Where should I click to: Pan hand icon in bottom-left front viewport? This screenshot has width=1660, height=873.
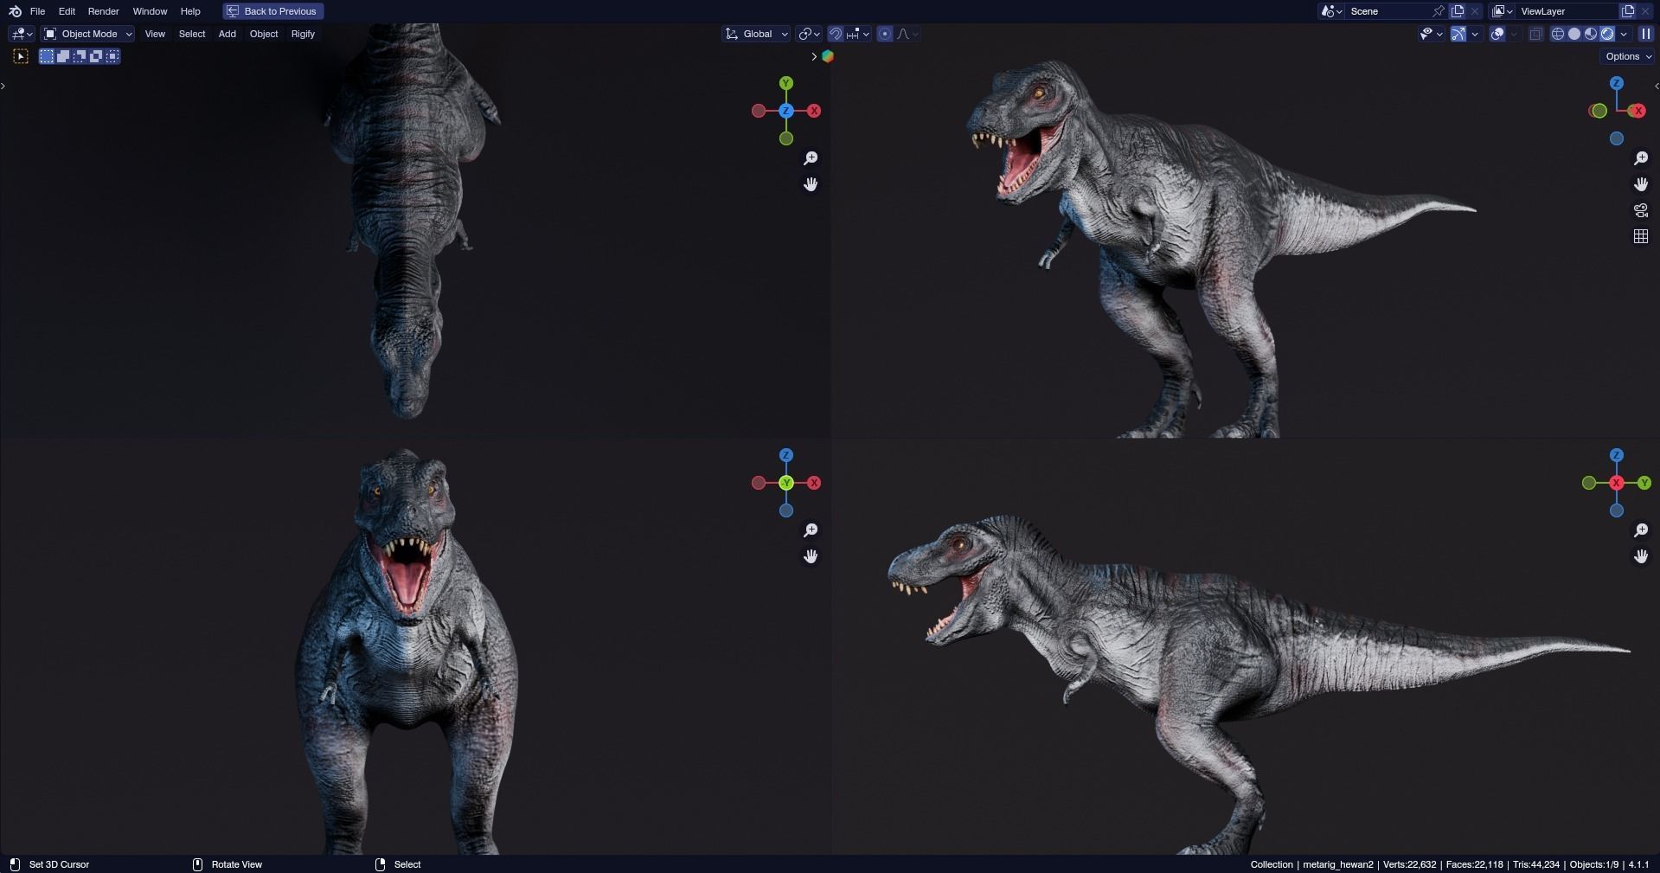click(811, 556)
